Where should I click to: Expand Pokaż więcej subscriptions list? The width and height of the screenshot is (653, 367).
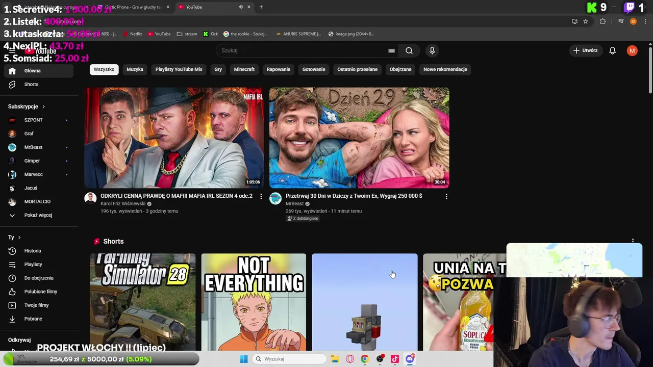[39, 215]
